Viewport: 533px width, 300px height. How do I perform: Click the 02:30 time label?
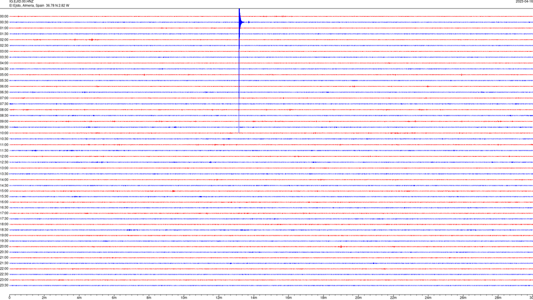pyautogui.click(x=4, y=46)
